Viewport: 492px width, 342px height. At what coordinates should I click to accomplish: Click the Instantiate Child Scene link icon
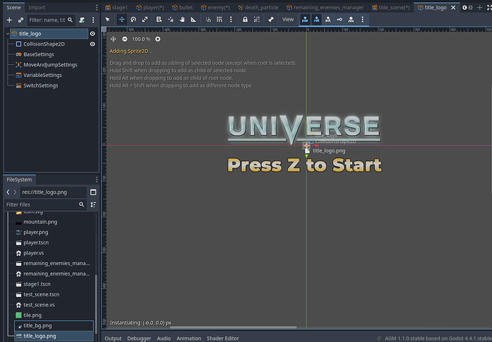pyautogui.click(x=21, y=20)
